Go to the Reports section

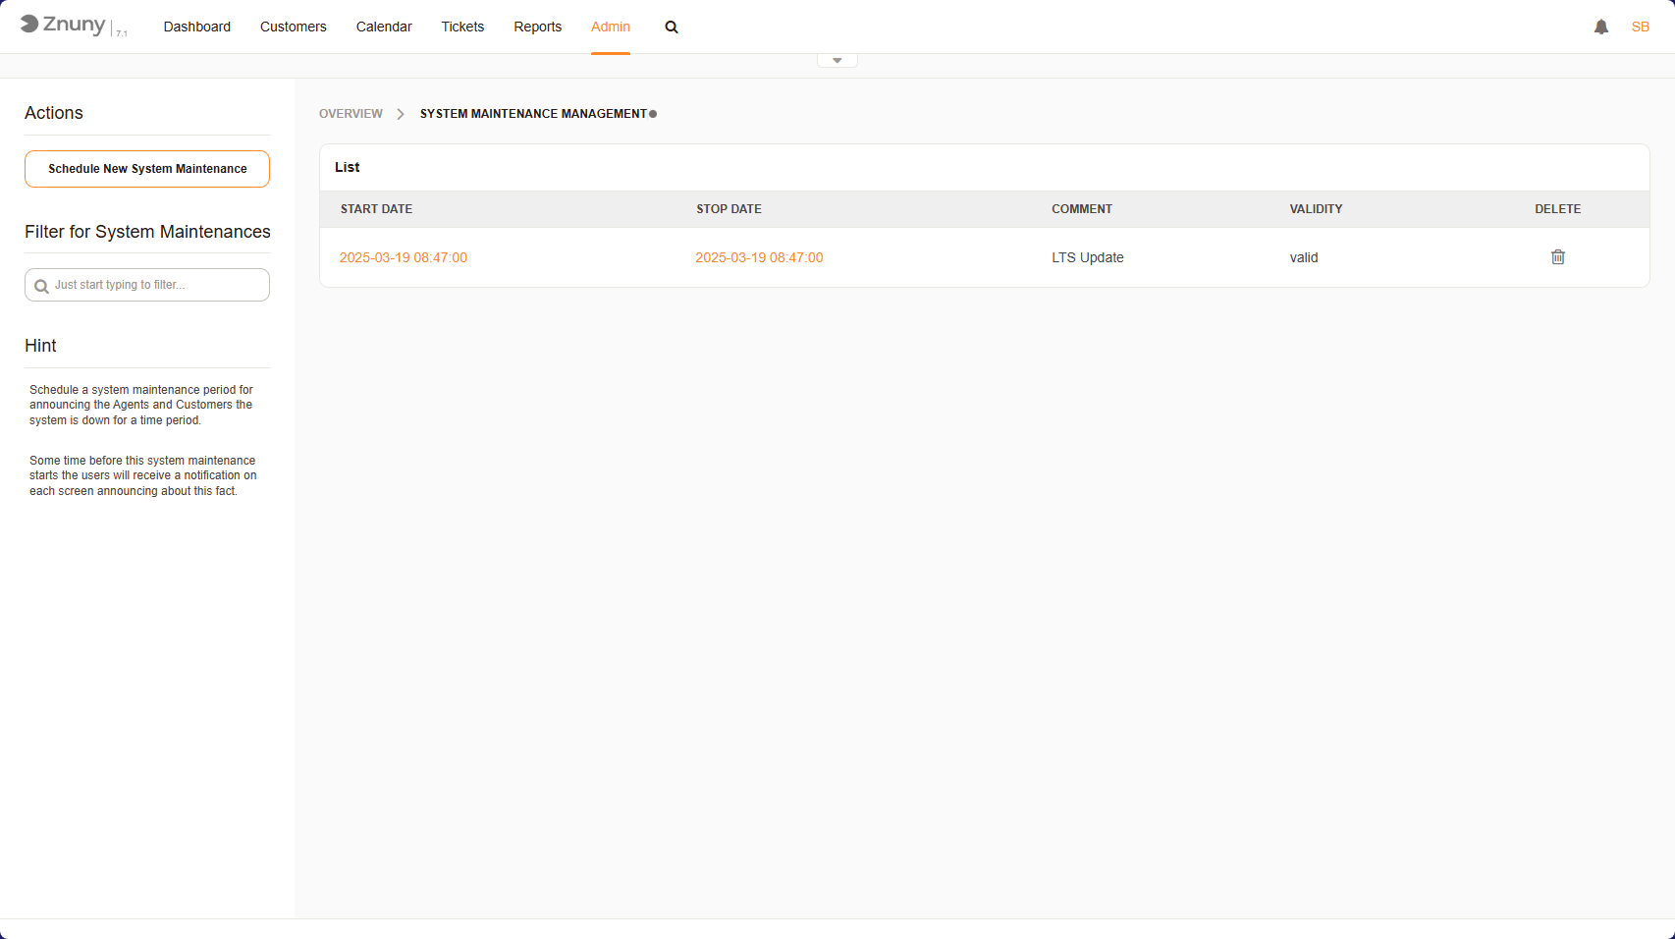pyautogui.click(x=537, y=27)
